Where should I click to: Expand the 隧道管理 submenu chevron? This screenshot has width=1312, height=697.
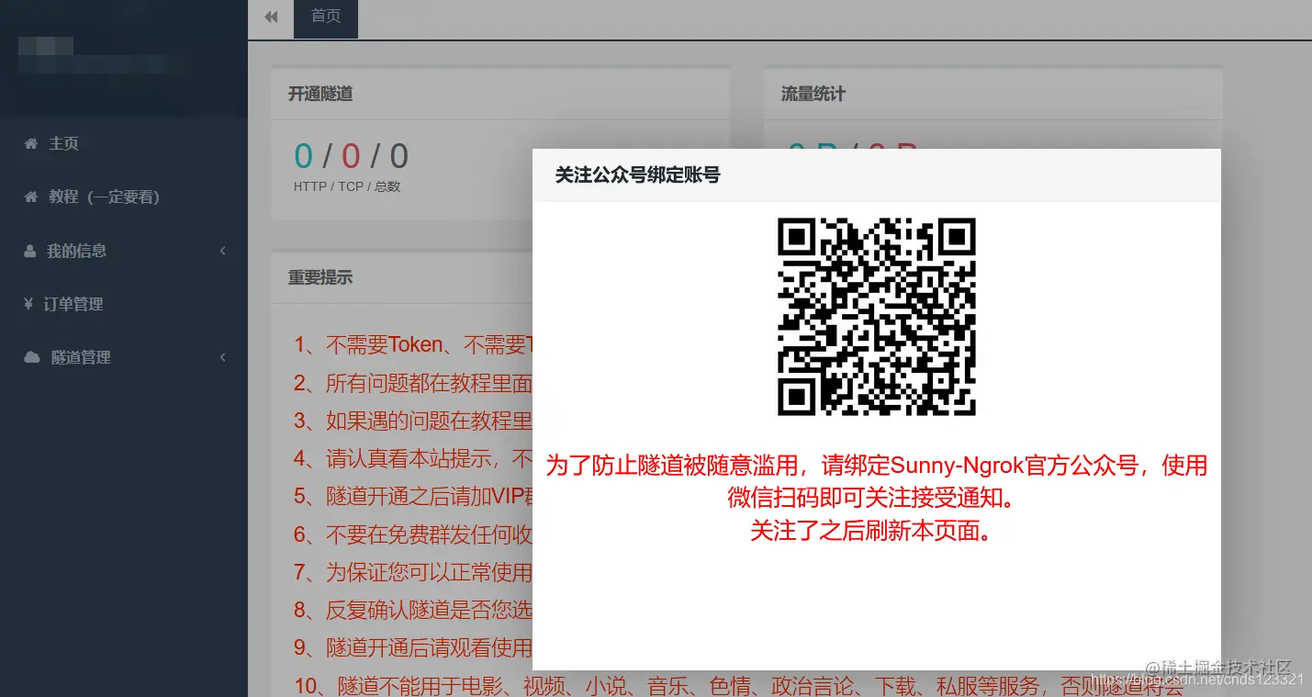pyautogui.click(x=223, y=357)
